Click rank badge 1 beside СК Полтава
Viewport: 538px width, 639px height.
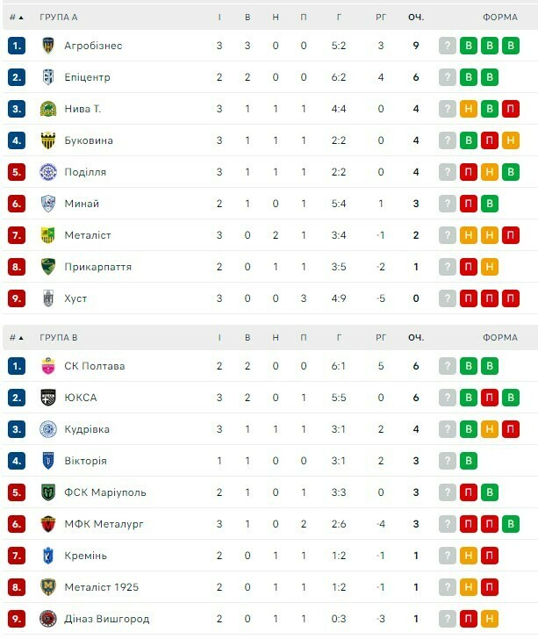coord(17,366)
